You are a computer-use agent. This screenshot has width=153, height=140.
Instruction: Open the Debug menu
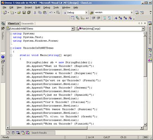(47, 7)
